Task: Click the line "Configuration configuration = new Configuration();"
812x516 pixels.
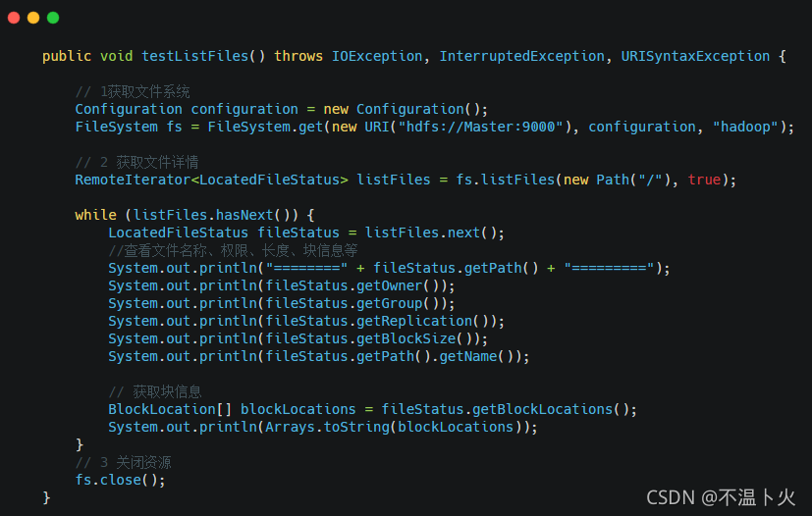Action: [x=281, y=109]
